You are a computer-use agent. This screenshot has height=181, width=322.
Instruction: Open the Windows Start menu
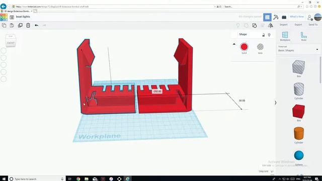click(x=4, y=179)
